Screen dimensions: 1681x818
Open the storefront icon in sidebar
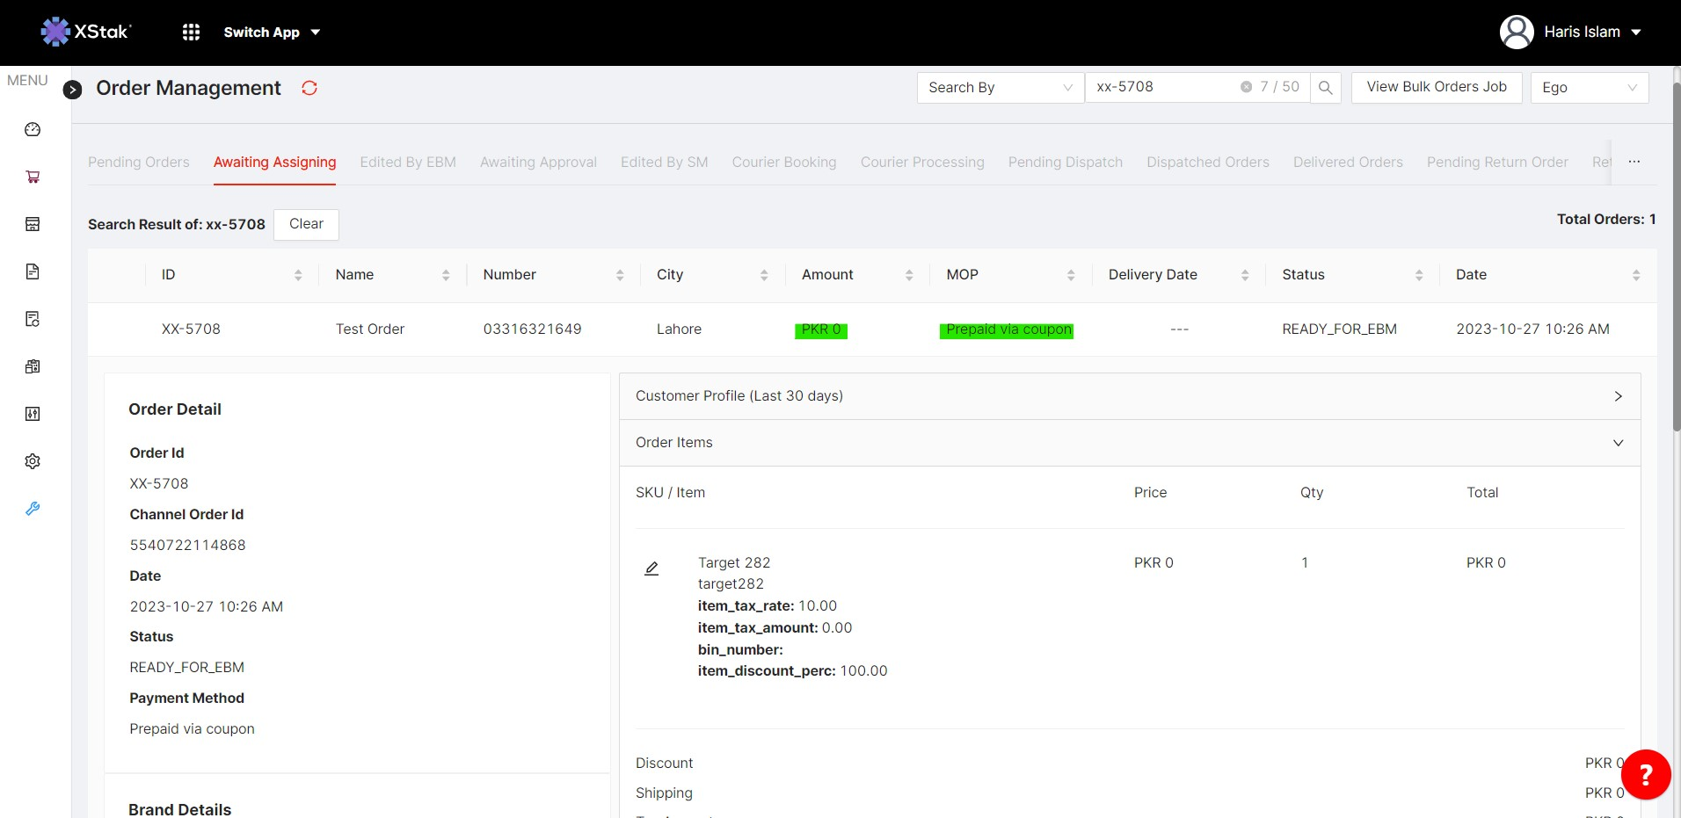click(33, 224)
